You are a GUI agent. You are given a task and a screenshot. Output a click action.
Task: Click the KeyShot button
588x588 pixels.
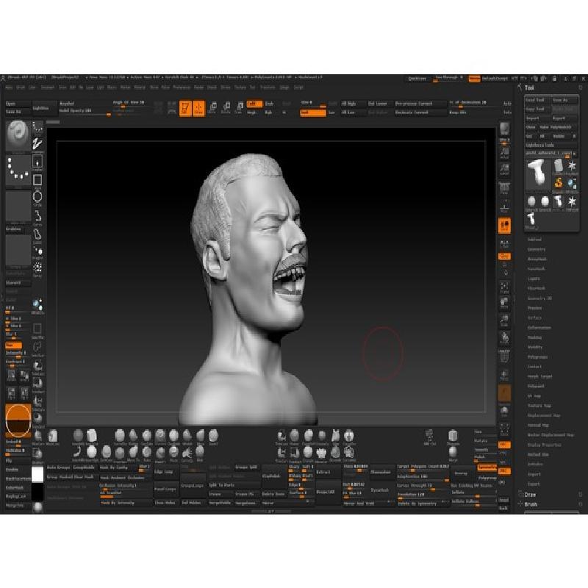[67, 104]
